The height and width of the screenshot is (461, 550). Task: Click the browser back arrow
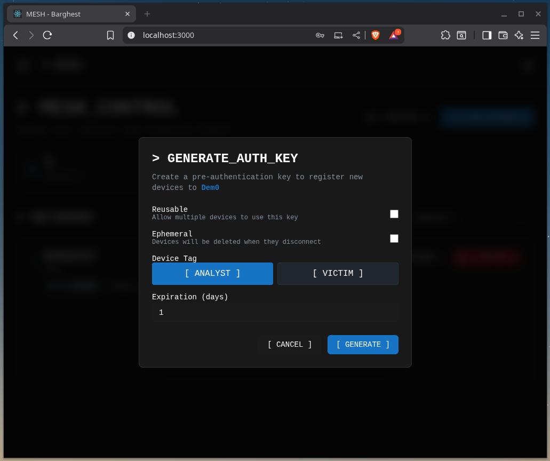pyautogui.click(x=15, y=35)
